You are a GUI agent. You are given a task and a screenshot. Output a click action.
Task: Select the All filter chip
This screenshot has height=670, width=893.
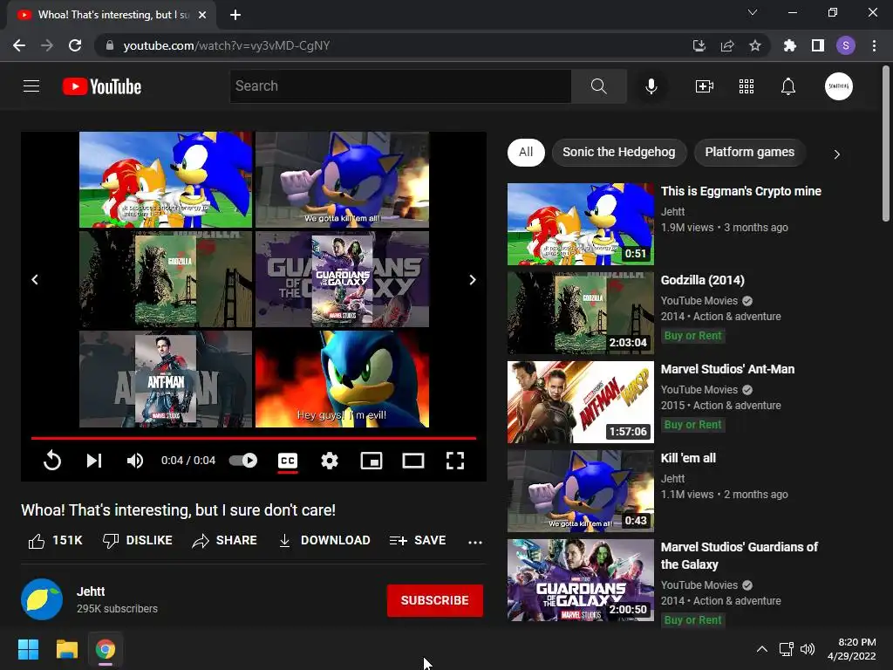526,152
